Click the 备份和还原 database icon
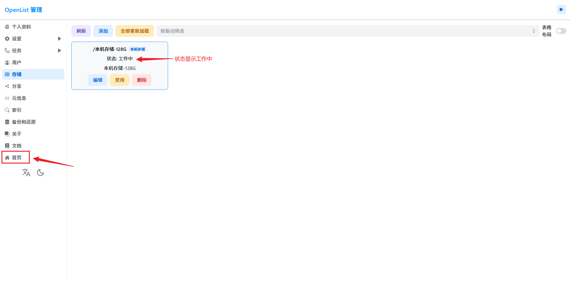This screenshot has height=281, width=571. 7,122
